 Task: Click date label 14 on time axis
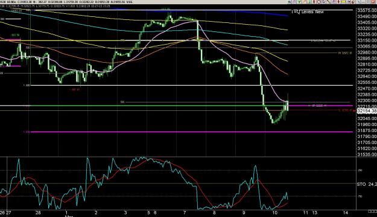pyautogui.click(x=346, y=213)
